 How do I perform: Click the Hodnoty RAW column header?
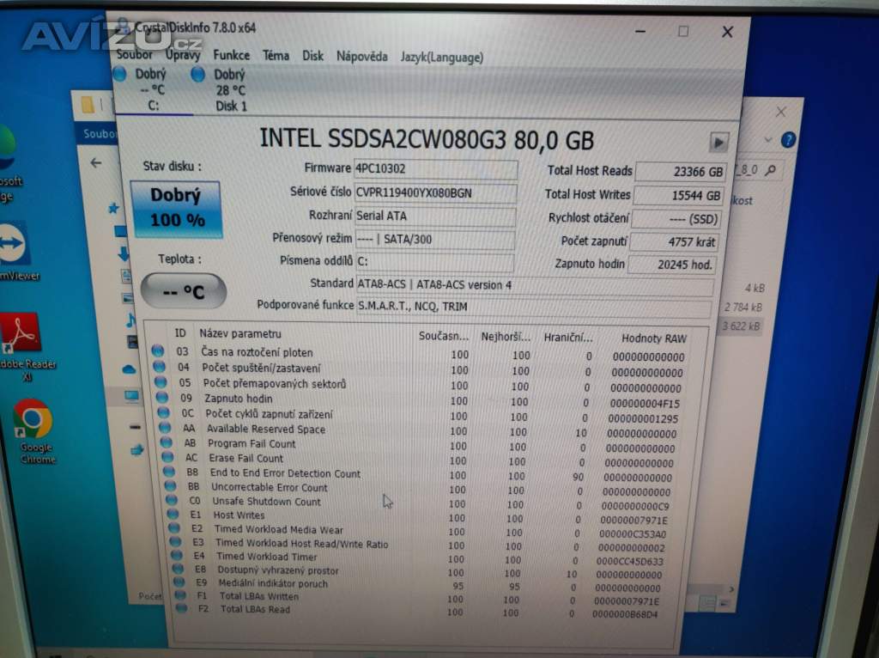pyautogui.click(x=653, y=338)
